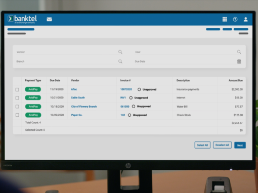Image resolution: width=258 pixels, height=193 pixels.
Task: Click the Unapproved circle for invoice INV1
Action: (131, 98)
